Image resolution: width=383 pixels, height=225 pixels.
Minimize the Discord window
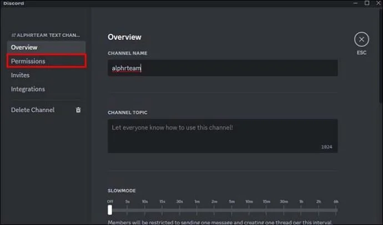pyautogui.click(x=355, y=3)
